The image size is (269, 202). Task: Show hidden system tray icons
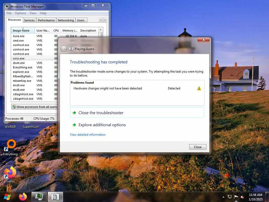pyautogui.click(x=223, y=197)
